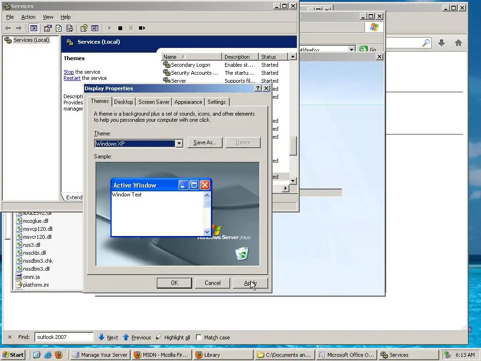
Task: Click Restart Service icon in toolbar
Action: 142,28
